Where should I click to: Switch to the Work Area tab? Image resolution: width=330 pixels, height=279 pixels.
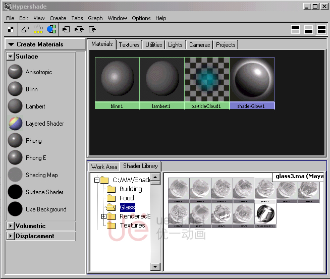[x=104, y=167]
